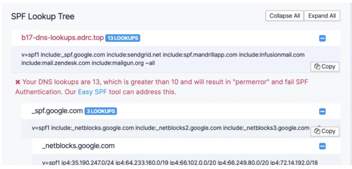352x169 pixels.
Task: Copy the b17-dns-lookups.edrc.top SPF record
Action: point(325,67)
